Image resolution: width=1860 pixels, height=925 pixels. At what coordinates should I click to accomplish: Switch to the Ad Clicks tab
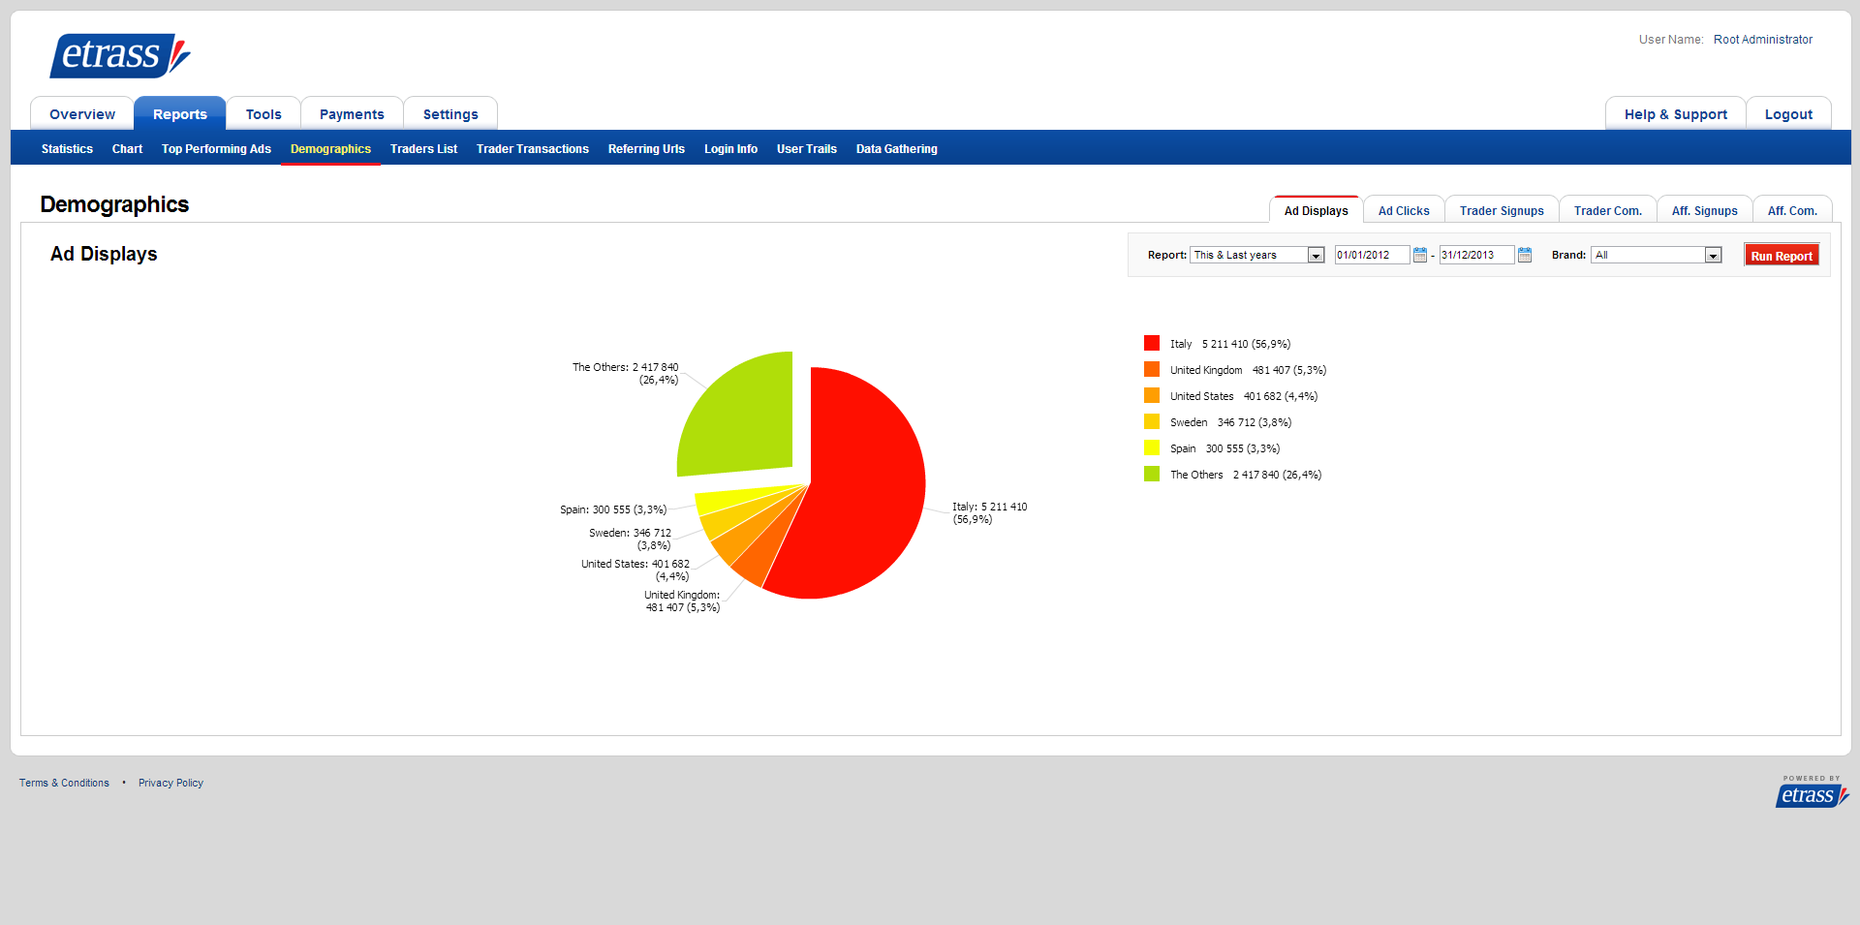click(x=1404, y=210)
